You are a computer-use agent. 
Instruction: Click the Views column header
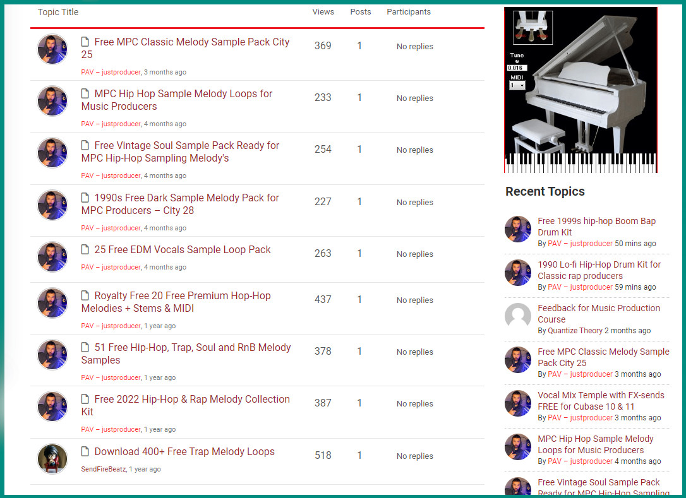pos(323,12)
